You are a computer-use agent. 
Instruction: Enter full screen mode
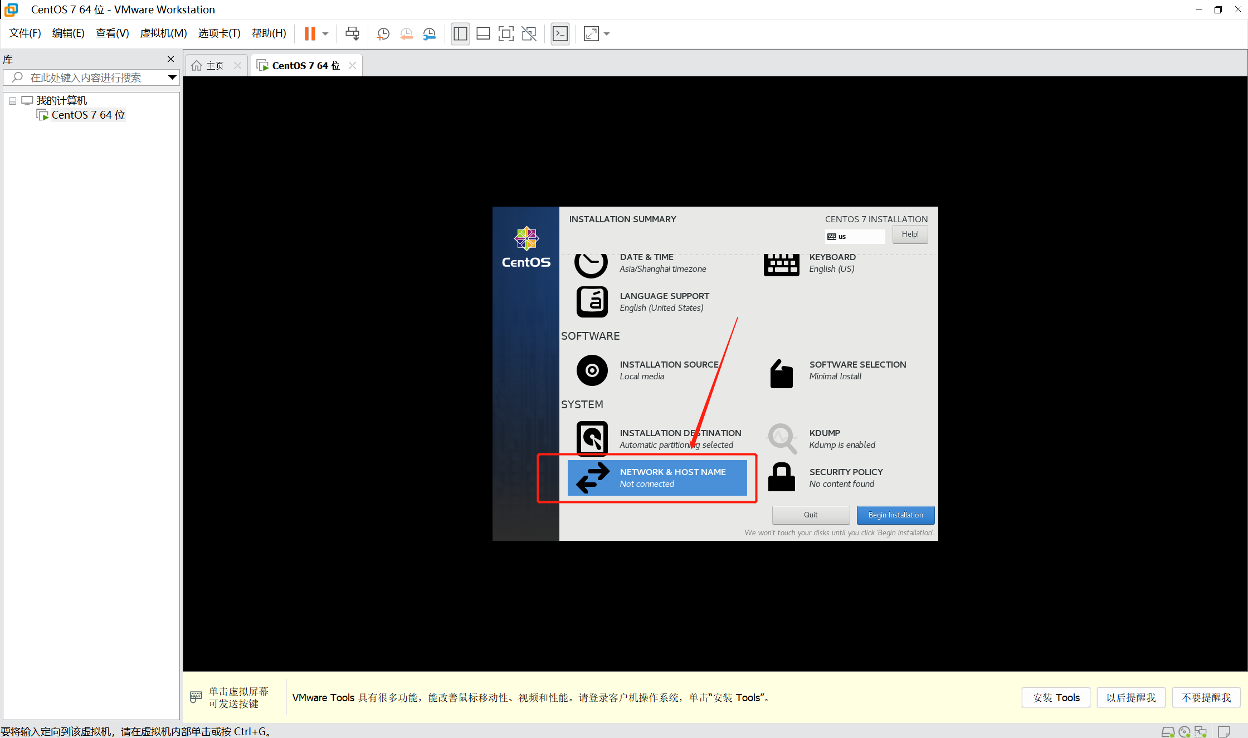(x=505, y=33)
